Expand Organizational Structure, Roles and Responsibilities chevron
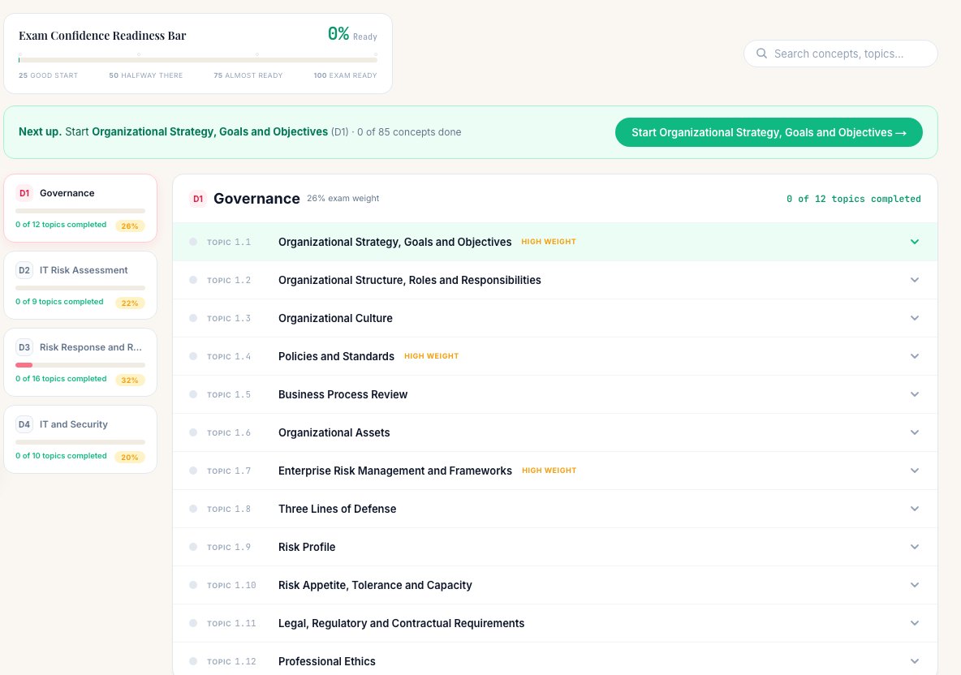The width and height of the screenshot is (961, 675). coord(915,280)
